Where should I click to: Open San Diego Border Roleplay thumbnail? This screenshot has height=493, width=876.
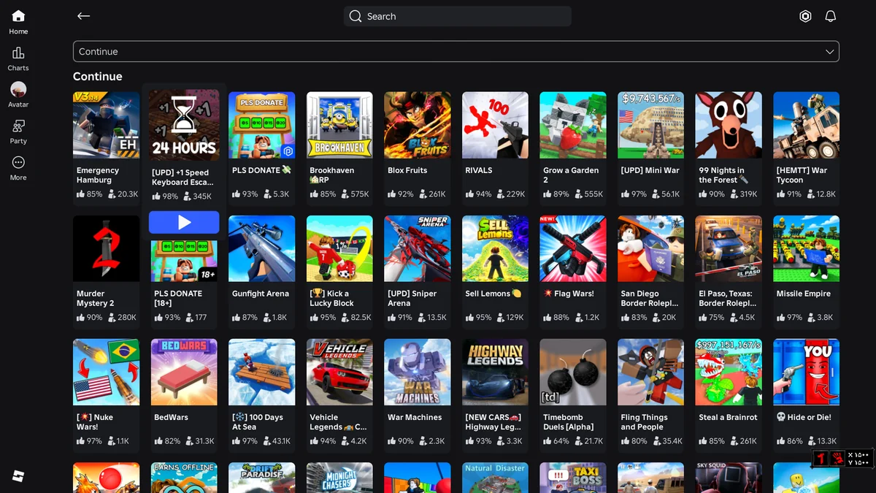[x=650, y=248]
